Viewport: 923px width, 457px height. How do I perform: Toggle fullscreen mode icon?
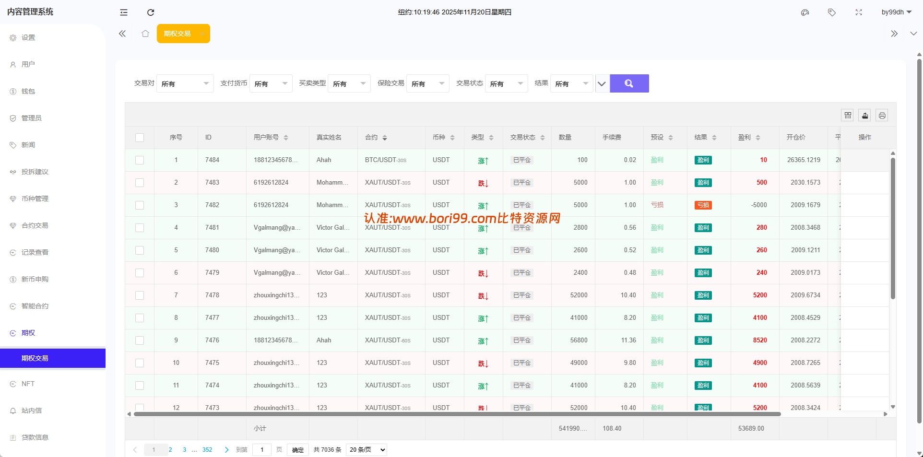[x=859, y=12]
